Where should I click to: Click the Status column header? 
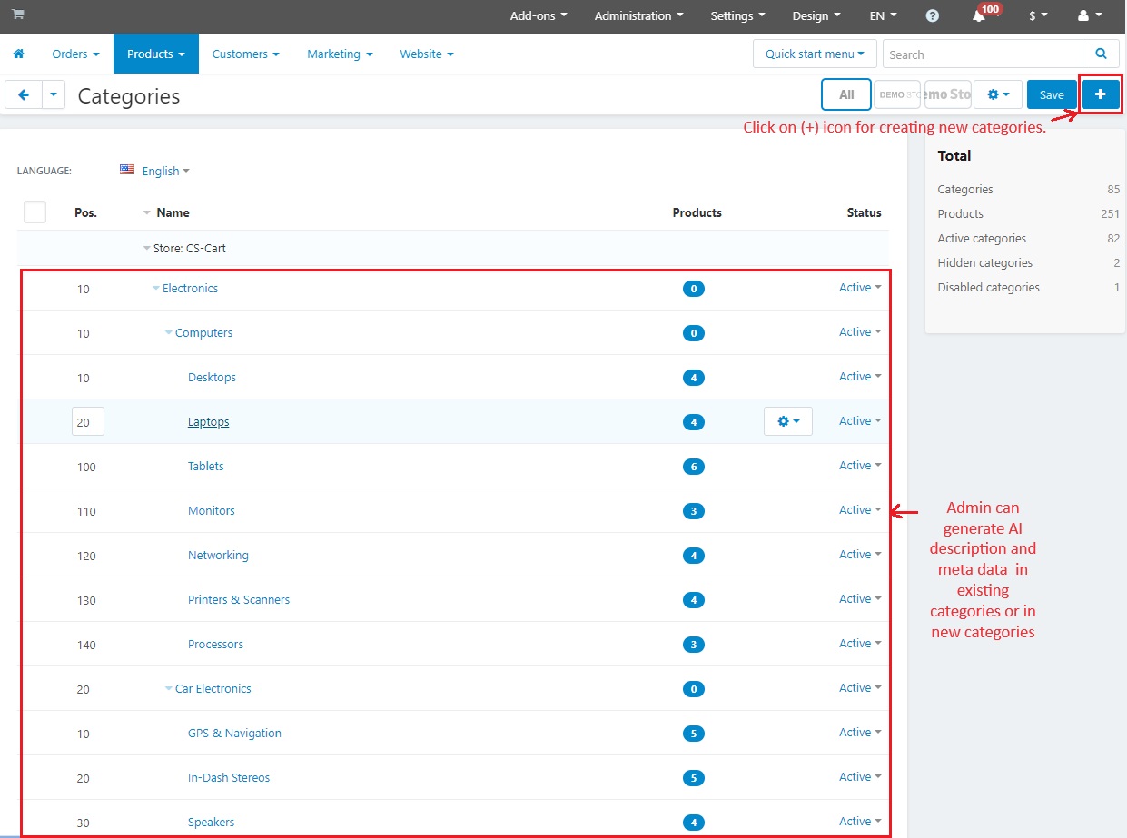pos(864,213)
